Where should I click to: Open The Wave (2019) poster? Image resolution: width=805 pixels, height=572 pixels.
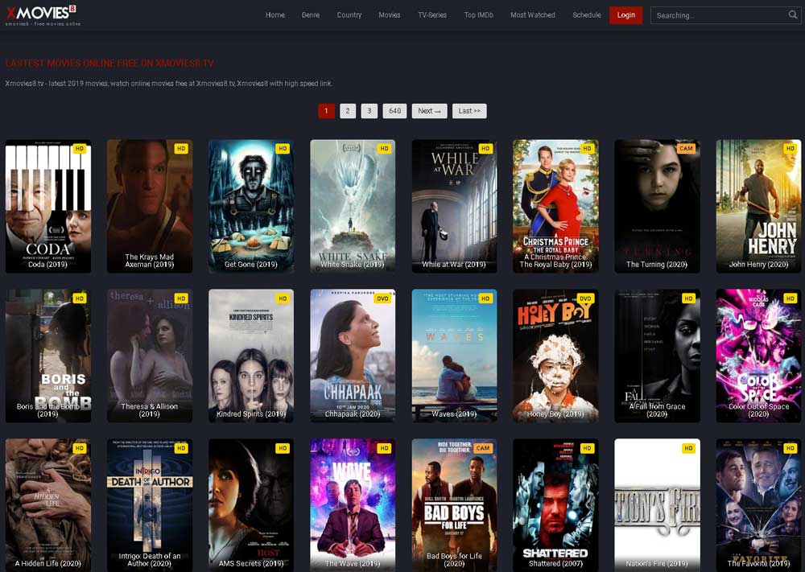coord(353,504)
